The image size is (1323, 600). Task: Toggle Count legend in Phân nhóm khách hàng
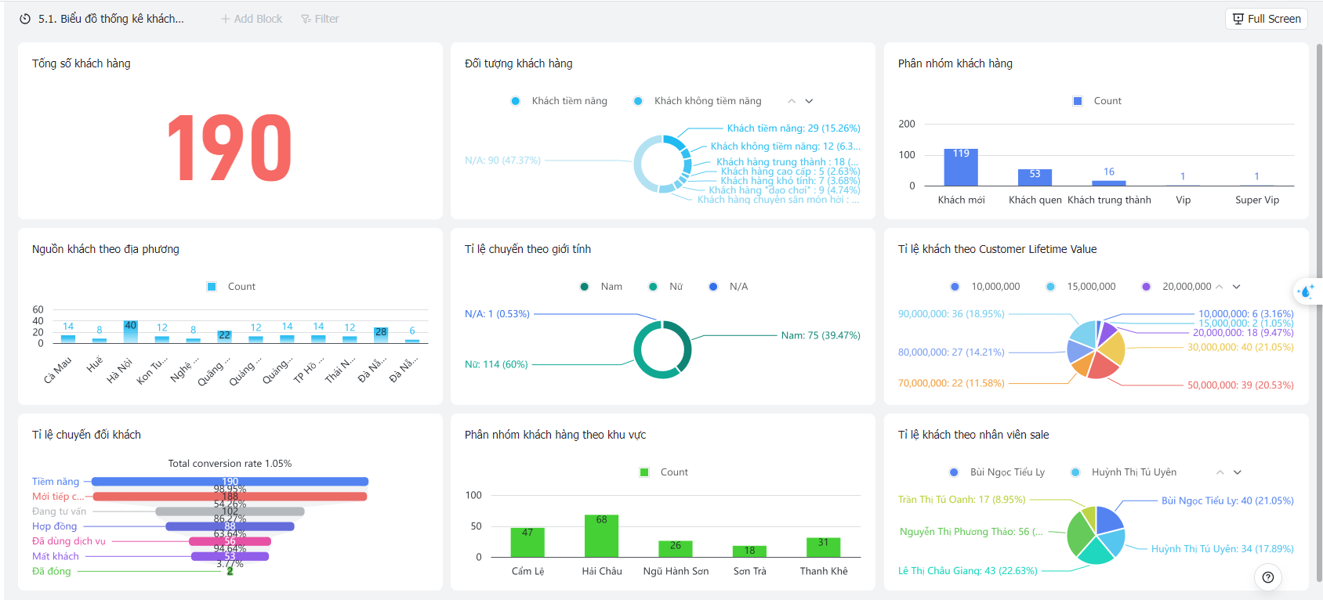click(1097, 101)
